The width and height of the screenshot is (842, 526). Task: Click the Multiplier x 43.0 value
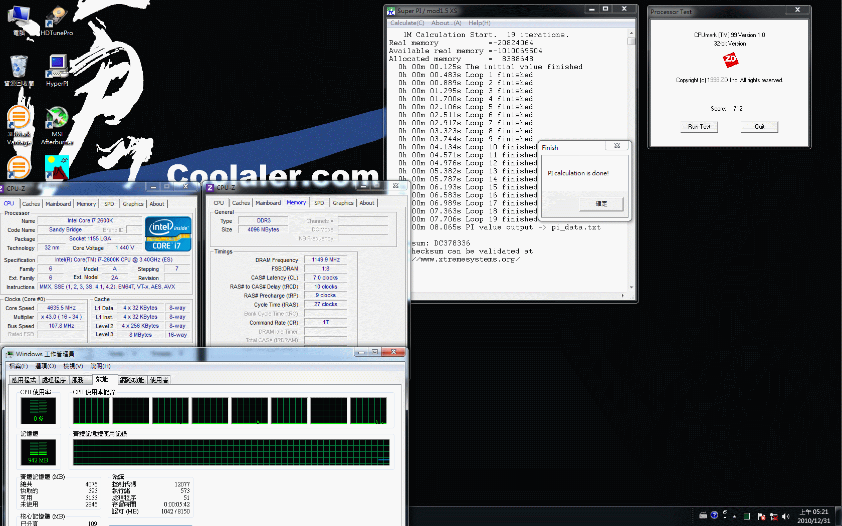[x=62, y=317]
